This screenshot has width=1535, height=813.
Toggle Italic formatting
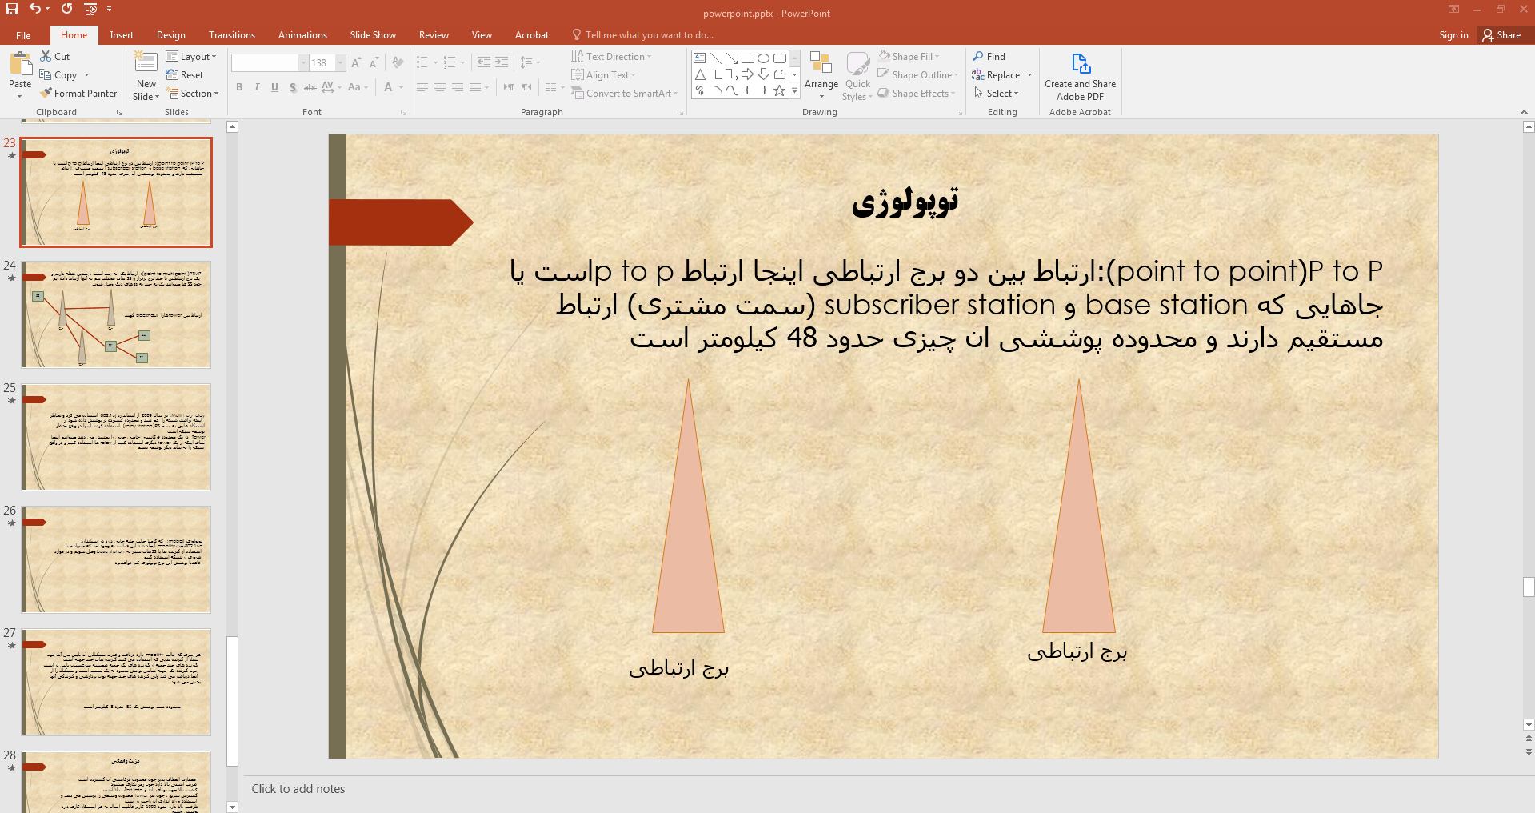click(x=257, y=87)
